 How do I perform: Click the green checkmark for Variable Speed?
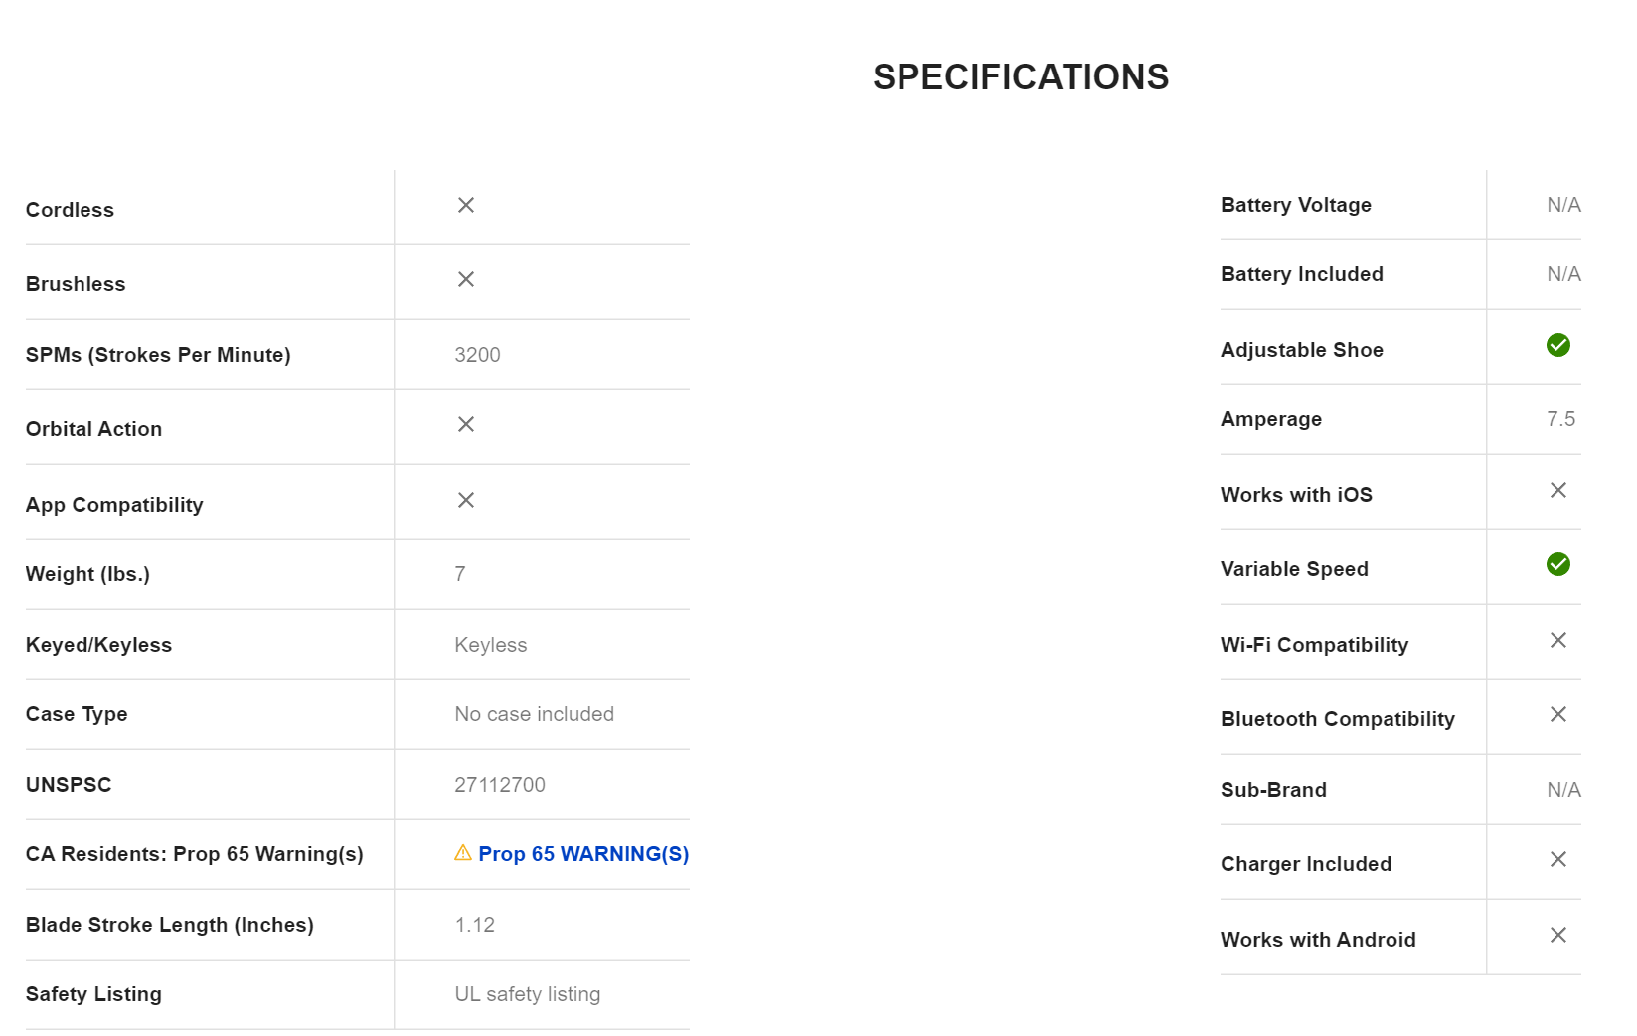tap(1557, 564)
